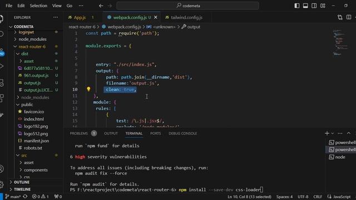Click output in the breadcrumb
The width and height of the screenshot is (356, 200).
point(194,27)
